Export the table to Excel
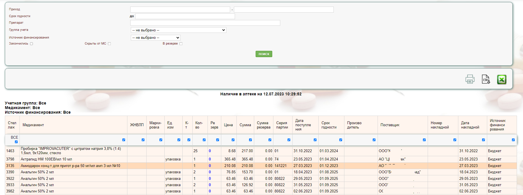Image resolution: width=523 pixels, height=195 pixels. coord(502,79)
